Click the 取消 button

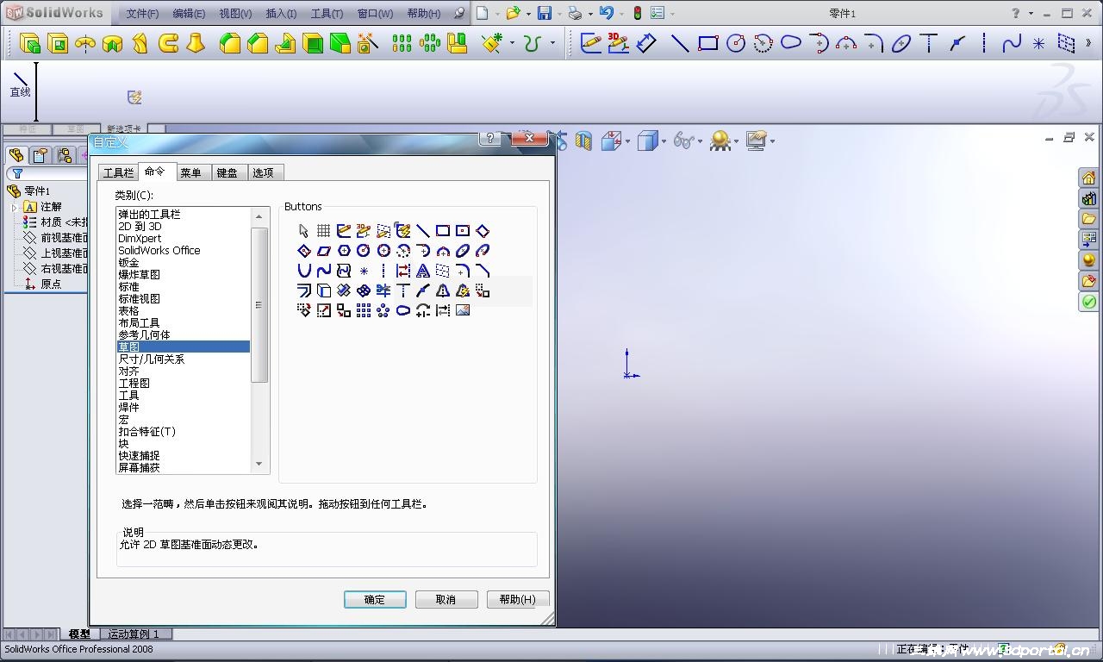[x=446, y=599]
